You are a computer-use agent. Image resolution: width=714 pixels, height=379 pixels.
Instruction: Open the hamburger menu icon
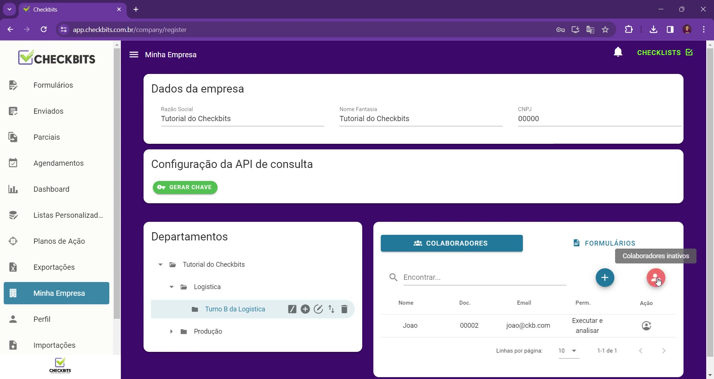pyautogui.click(x=134, y=55)
